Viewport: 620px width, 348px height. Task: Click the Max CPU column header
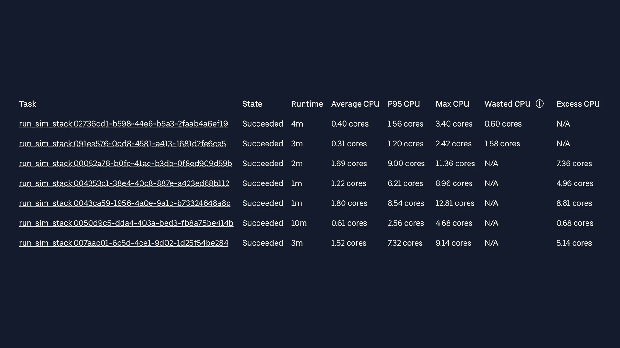[x=452, y=104]
